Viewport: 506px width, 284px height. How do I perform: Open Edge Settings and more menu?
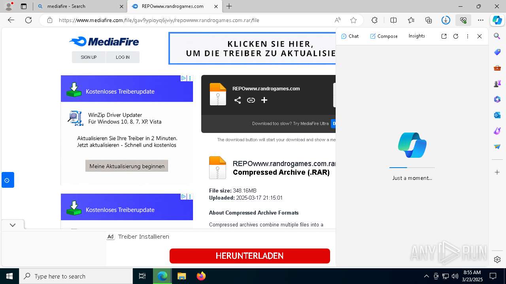pyautogui.click(x=481, y=20)
